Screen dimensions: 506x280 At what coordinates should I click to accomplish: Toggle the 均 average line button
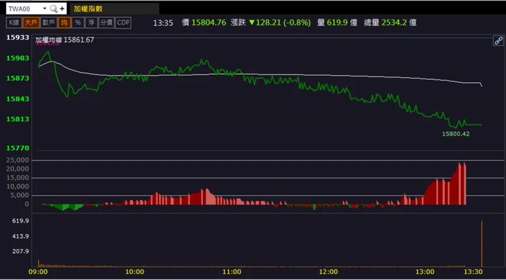pyautogui.click(x=64, y=23)
